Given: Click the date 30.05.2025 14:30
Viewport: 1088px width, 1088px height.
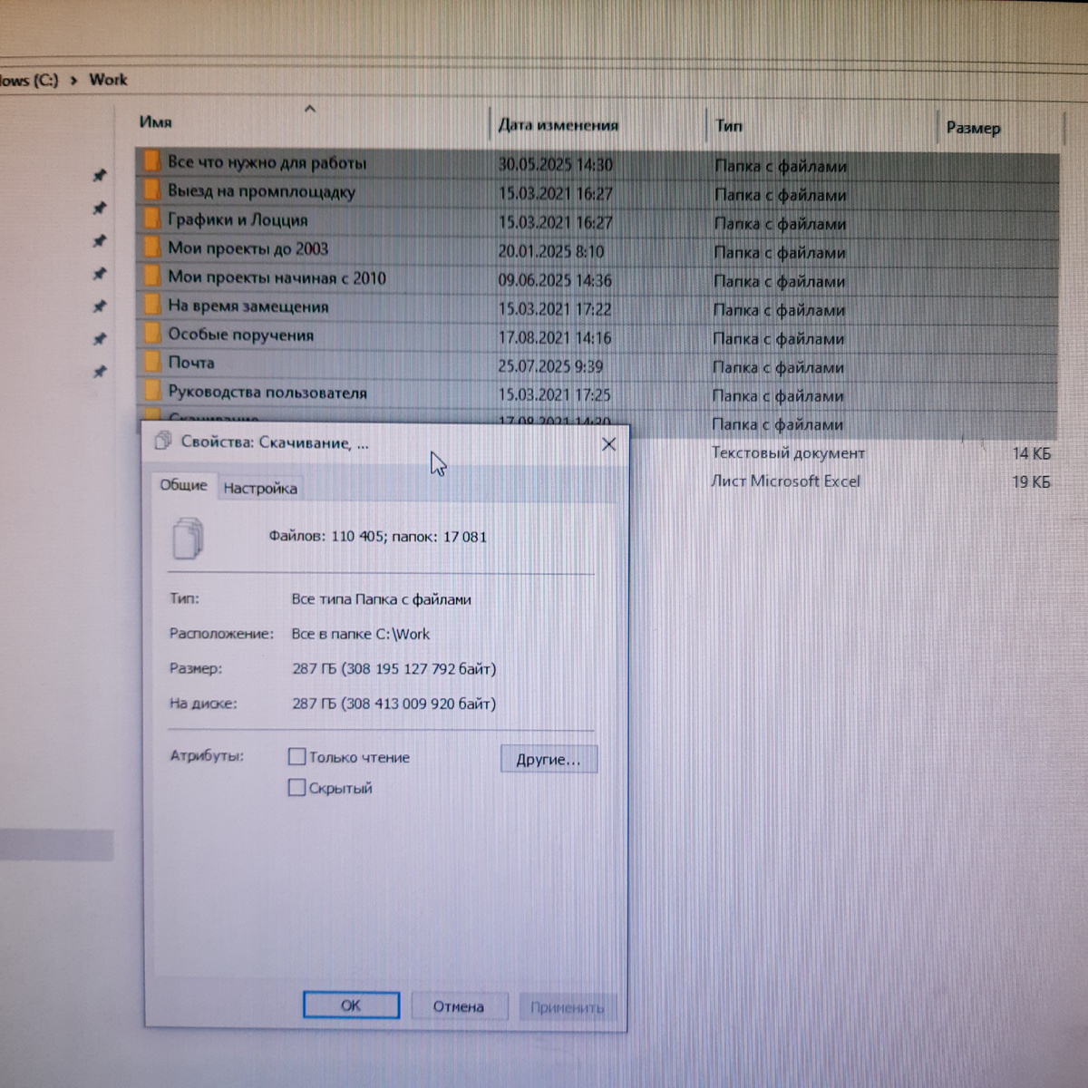Looking at the screenshot, I should pos(556,165).
